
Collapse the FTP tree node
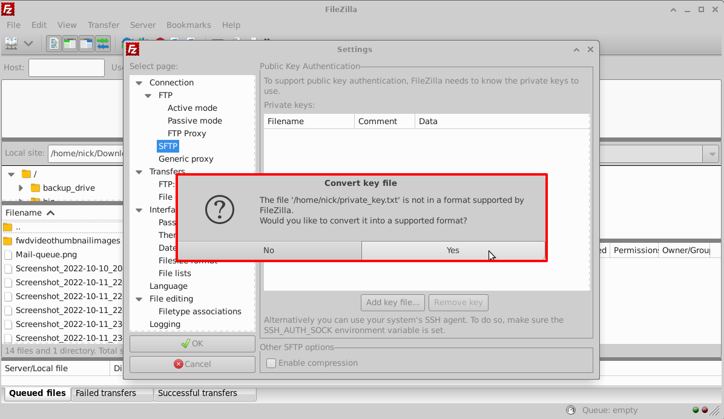coord(148,96)
